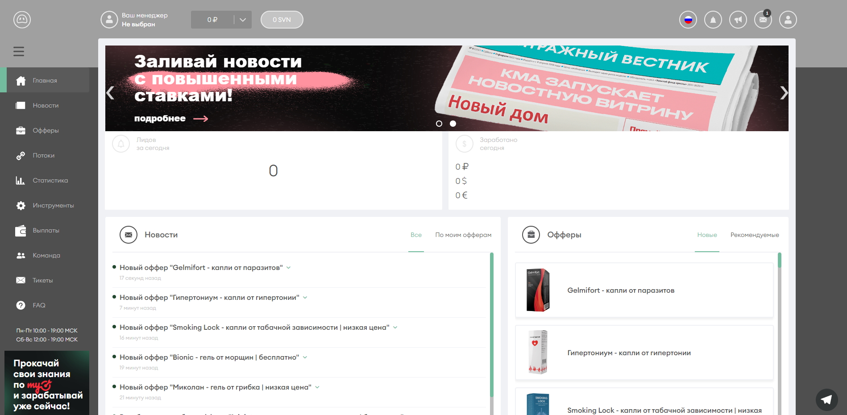Show the next banner slide
847x415 pixels.
(784, 93)
